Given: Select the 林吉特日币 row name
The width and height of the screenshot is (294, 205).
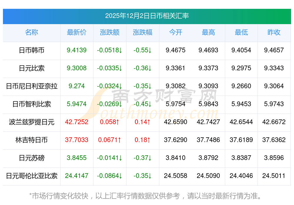Looking at the screenshot, I should coord(32,140).
